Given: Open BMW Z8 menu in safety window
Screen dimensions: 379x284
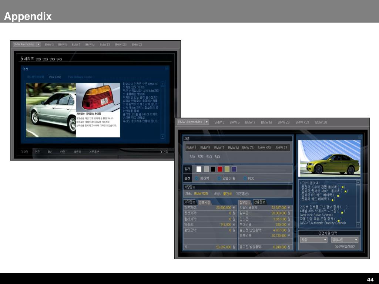Looking at the screenshot, I should (x=137, y=45).
